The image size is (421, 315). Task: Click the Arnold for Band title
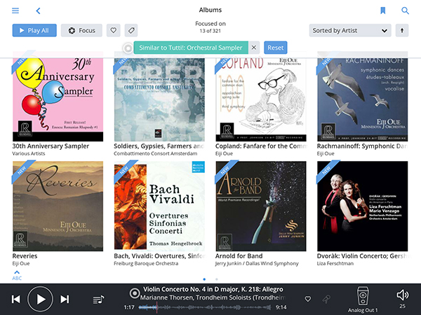click(239, 256)
